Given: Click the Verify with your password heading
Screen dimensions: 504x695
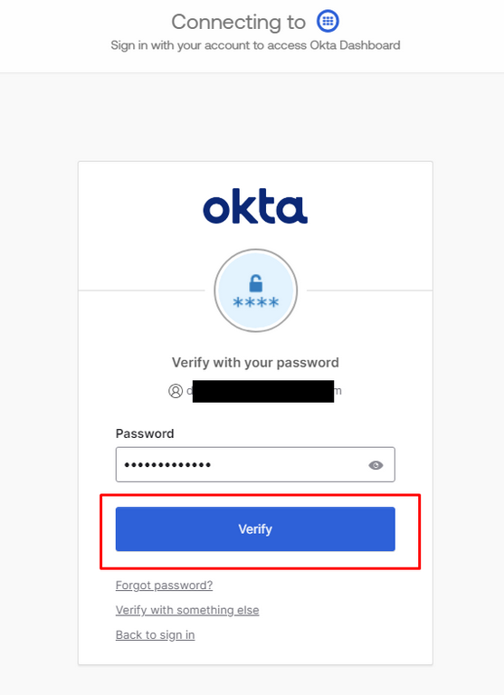Looking at the screenshot, I should pos(255,363).
